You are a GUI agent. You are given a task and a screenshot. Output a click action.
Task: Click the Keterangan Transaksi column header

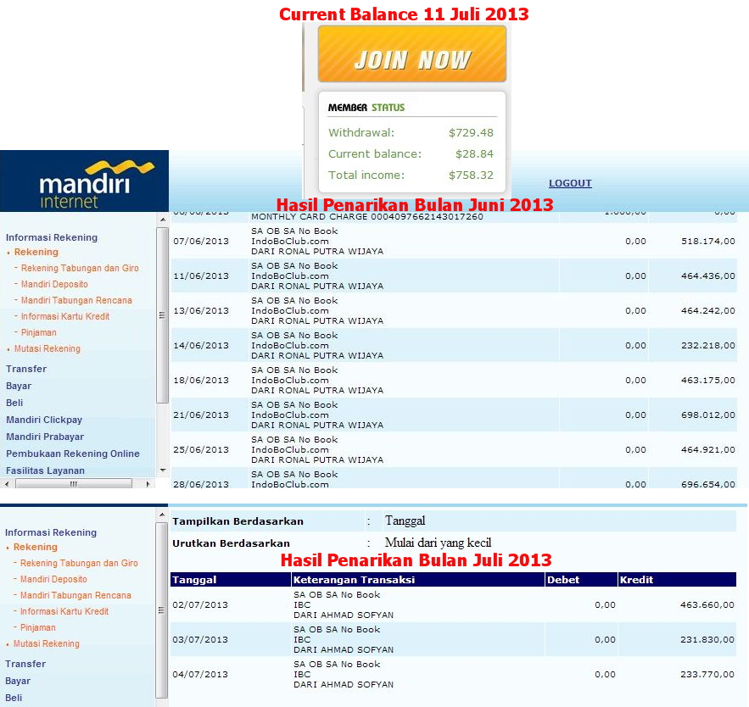418,580
